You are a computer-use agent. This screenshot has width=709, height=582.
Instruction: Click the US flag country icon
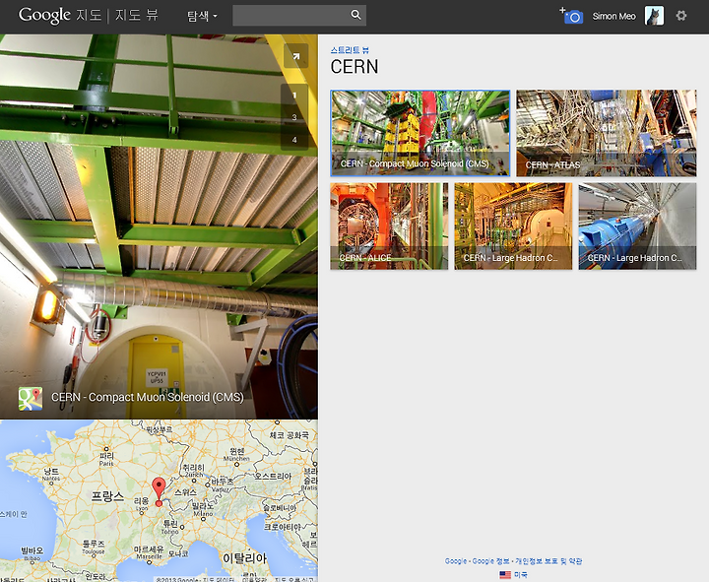(x=505, y=575)
